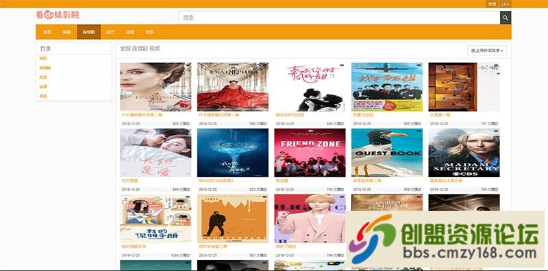Click title link 叶卡捷琳娜大帝第二季

pyautogui.click(x=142, y=115)
